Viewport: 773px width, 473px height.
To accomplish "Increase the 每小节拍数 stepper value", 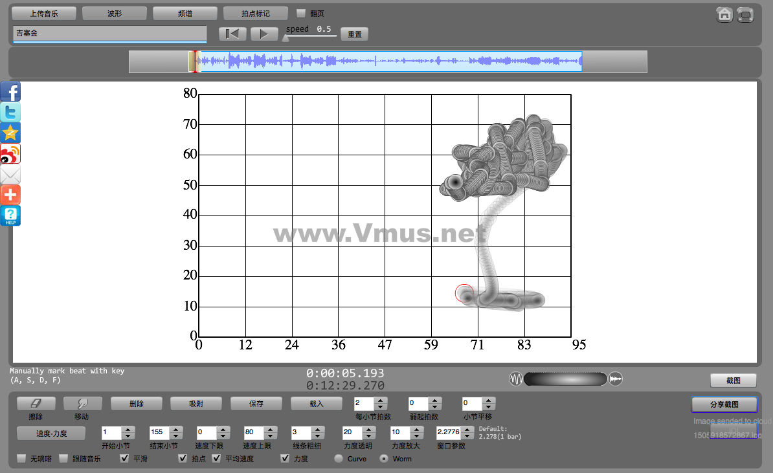I will coord(381,401).
